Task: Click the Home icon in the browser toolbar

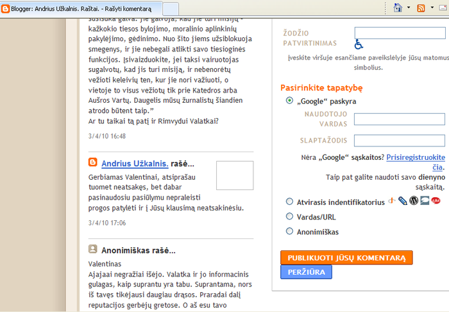Action: pos(398,8)
